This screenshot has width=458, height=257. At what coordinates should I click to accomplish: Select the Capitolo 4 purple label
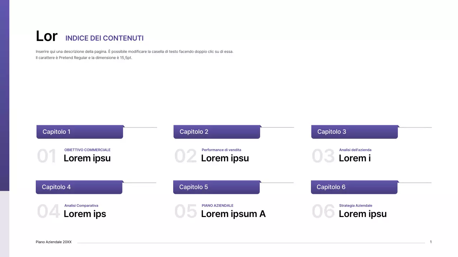(x=79, y=187)
